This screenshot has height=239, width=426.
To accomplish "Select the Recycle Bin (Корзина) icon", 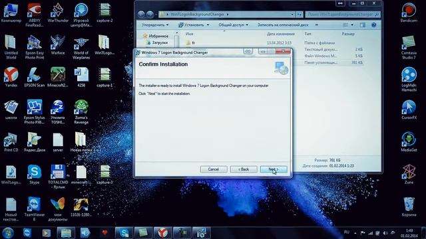I will [x=409, y=206].
